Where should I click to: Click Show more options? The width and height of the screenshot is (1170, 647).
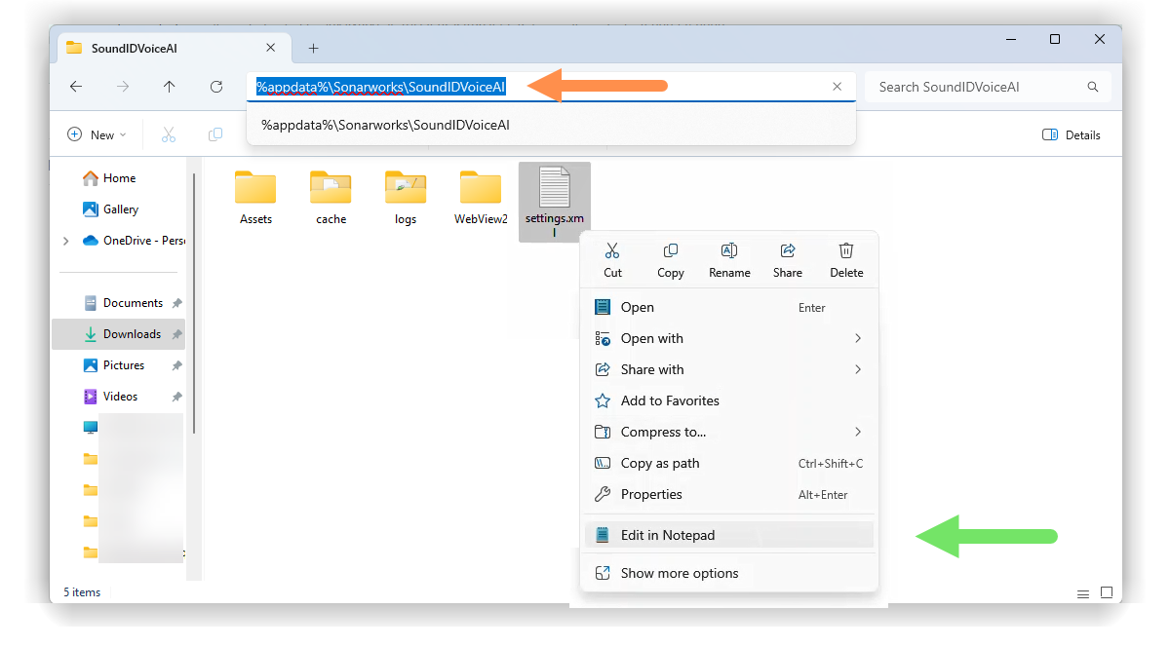tap(728, 573)
